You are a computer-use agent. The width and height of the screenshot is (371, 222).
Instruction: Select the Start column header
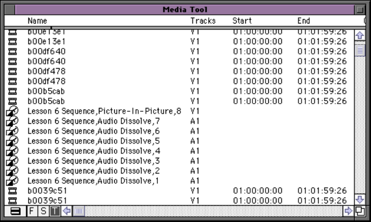pos(242,21)
